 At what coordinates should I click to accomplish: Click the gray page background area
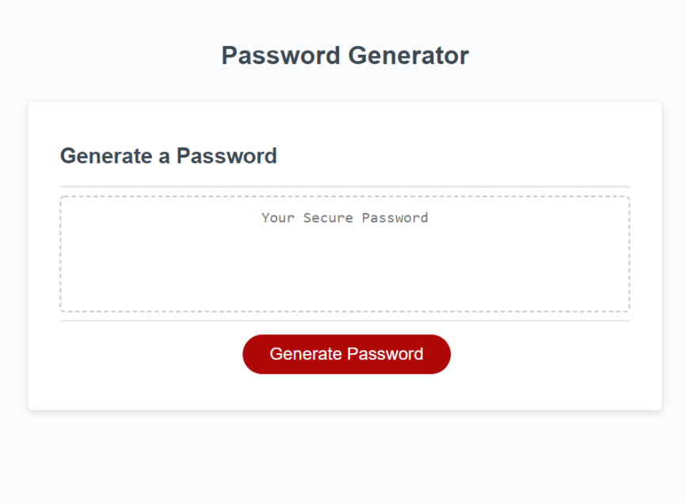point(343,459)
